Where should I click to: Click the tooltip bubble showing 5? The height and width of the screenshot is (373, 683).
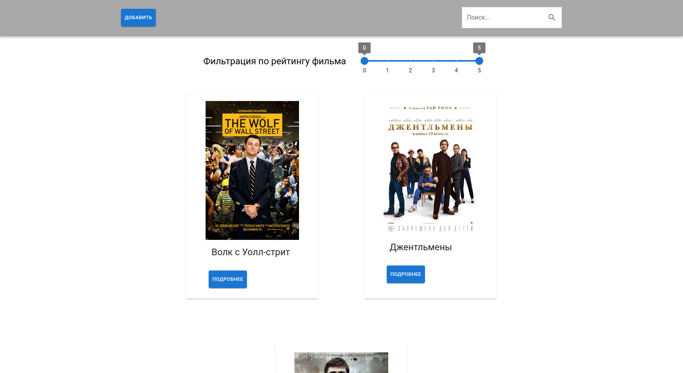click(479, 47)
